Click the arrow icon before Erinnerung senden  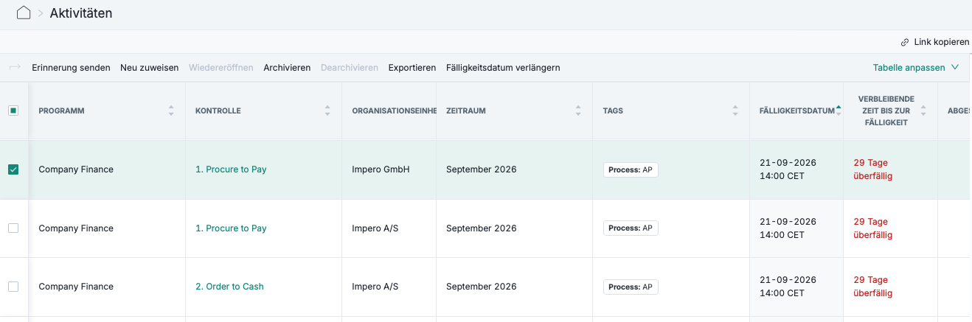[x=15, y=68]
